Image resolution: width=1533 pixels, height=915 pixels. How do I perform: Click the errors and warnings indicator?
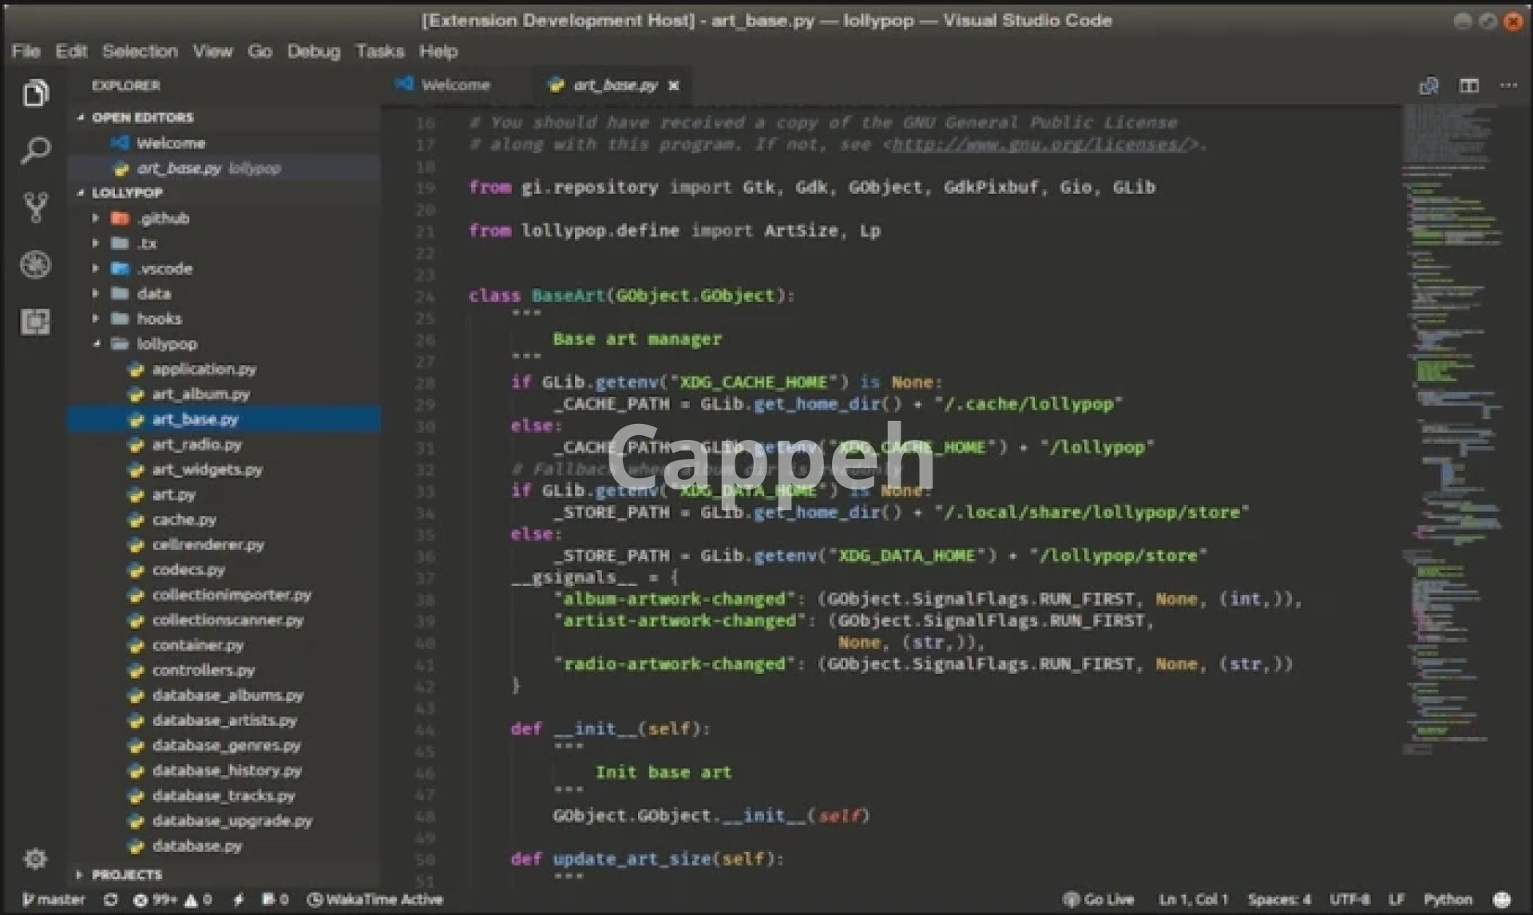pyautogui.click(x=172, y=900)
